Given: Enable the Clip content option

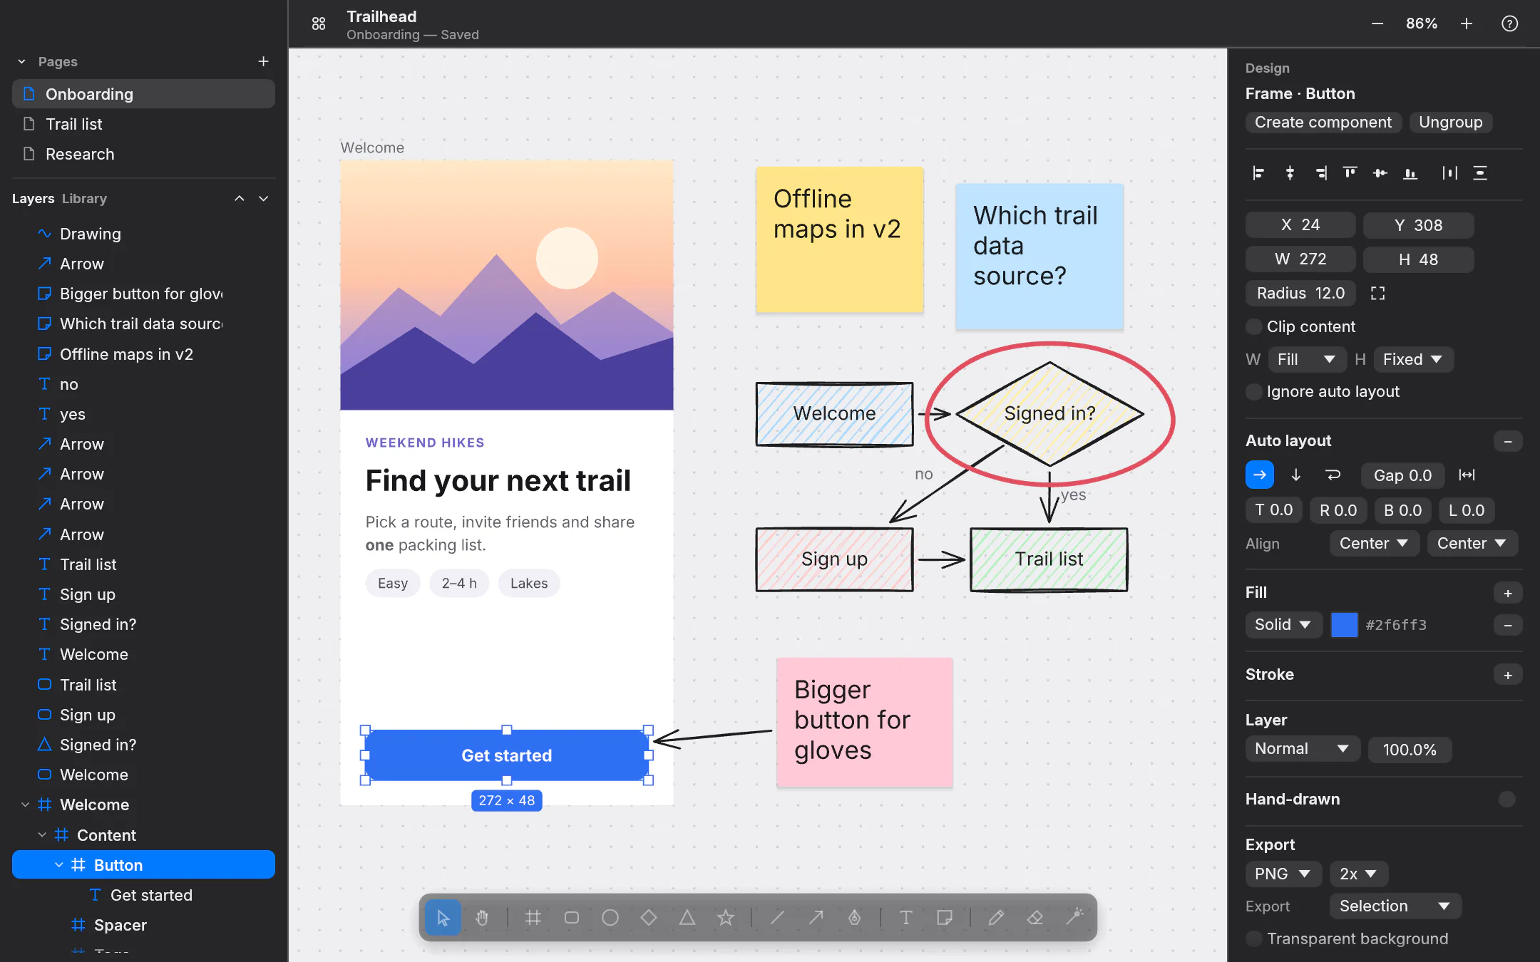Looking at the screenshot, I should pos(1254,326).
